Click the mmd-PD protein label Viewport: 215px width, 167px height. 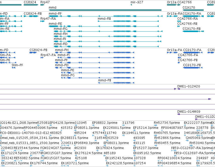tap(62, 65)
